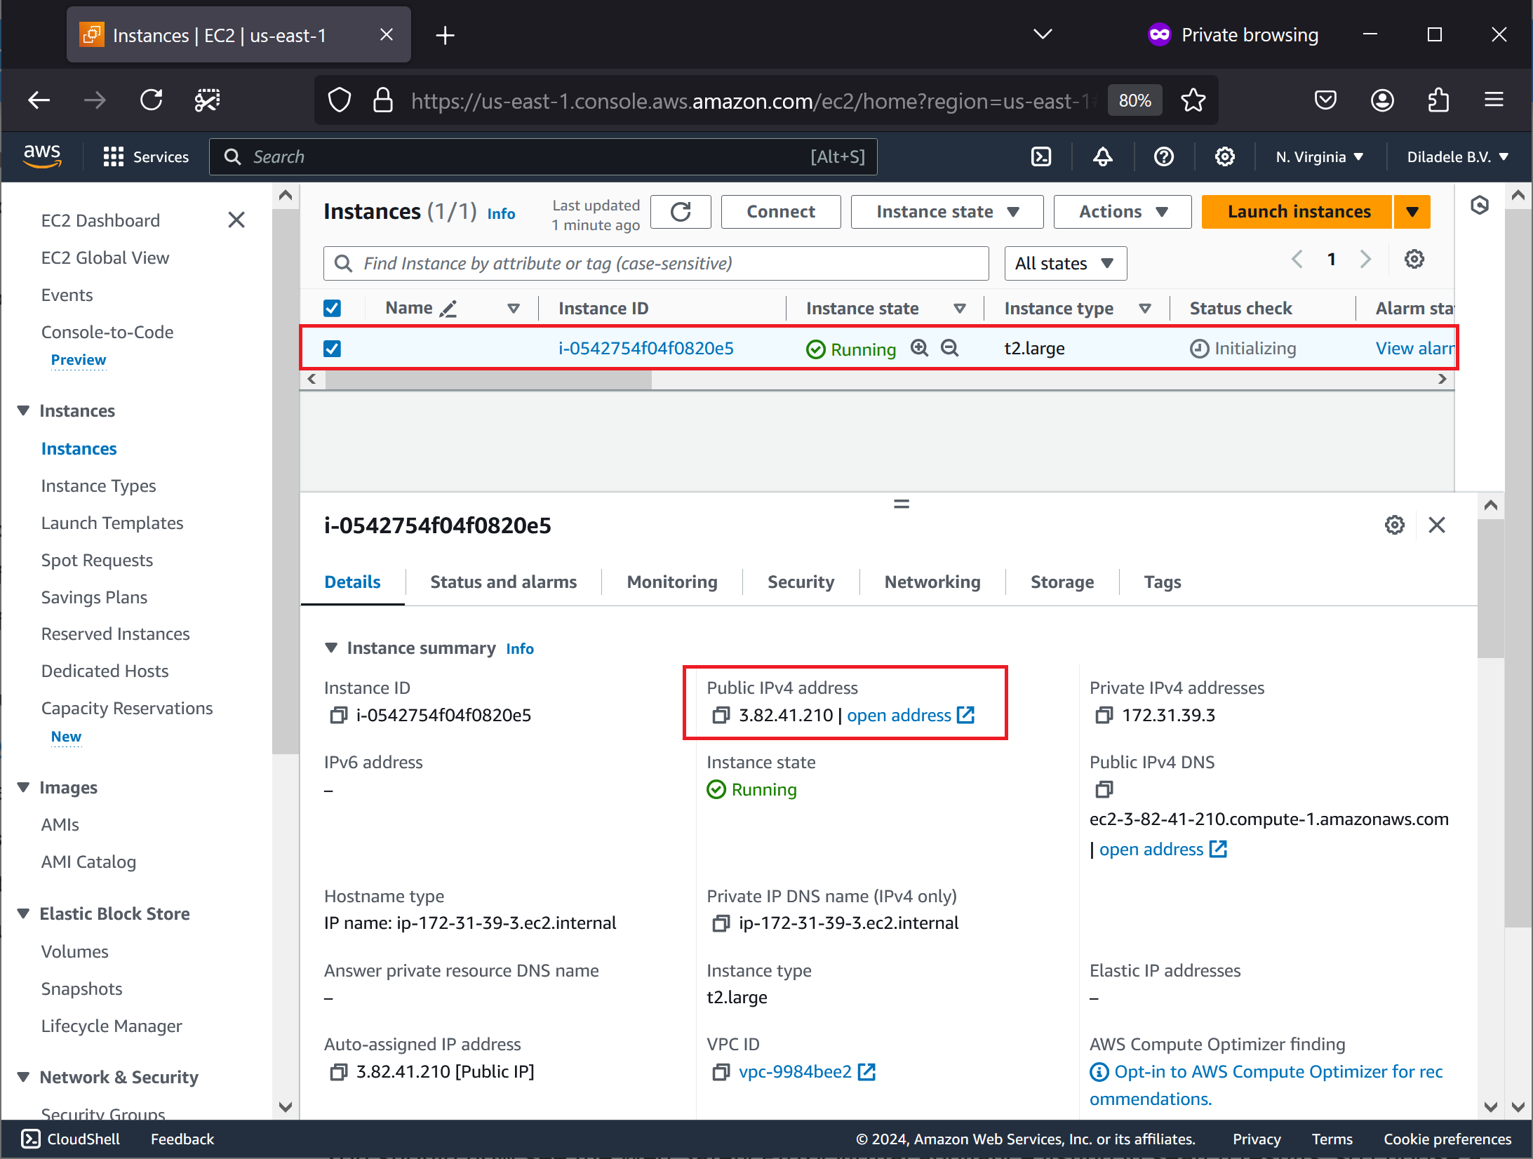Open CloudShell from the footer

[70, 1139]
